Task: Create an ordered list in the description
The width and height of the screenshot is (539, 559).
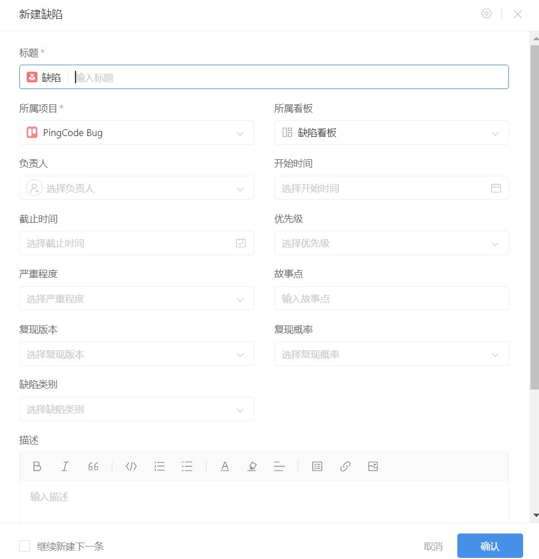Action: point(159,466)
